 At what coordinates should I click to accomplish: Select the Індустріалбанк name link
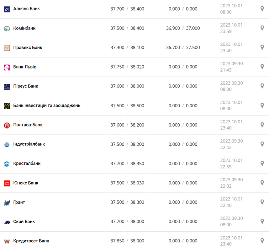[x=29, y=144]
